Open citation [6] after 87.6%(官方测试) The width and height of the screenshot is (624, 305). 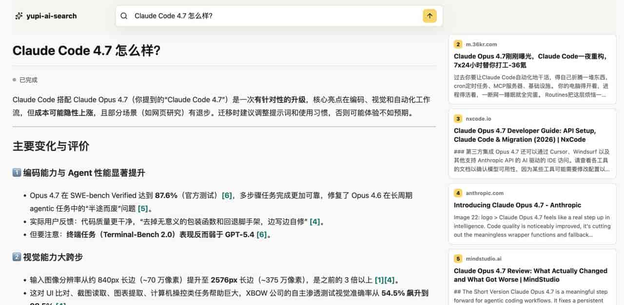coord(227,195)
